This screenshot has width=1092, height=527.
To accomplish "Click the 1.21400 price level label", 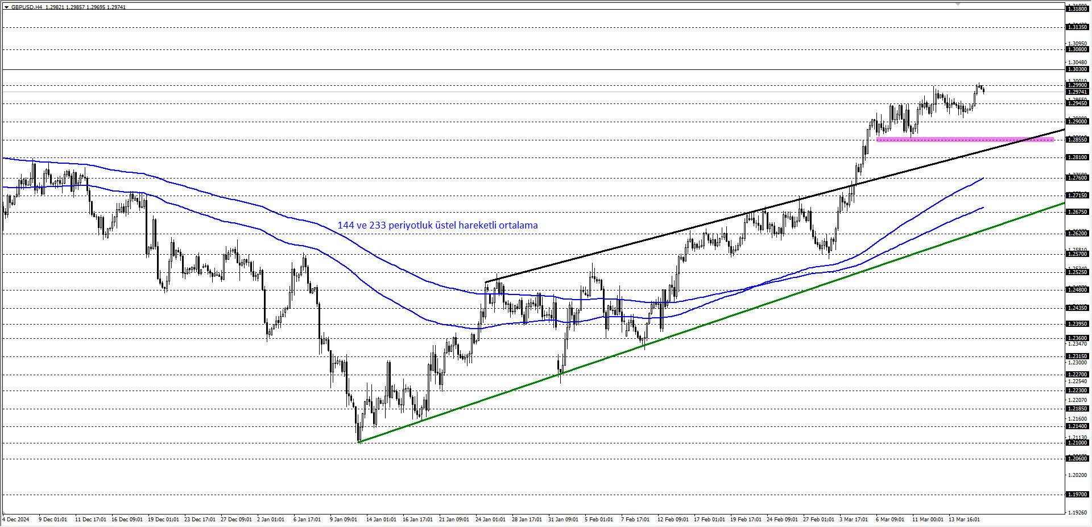I will (1077, 426).
